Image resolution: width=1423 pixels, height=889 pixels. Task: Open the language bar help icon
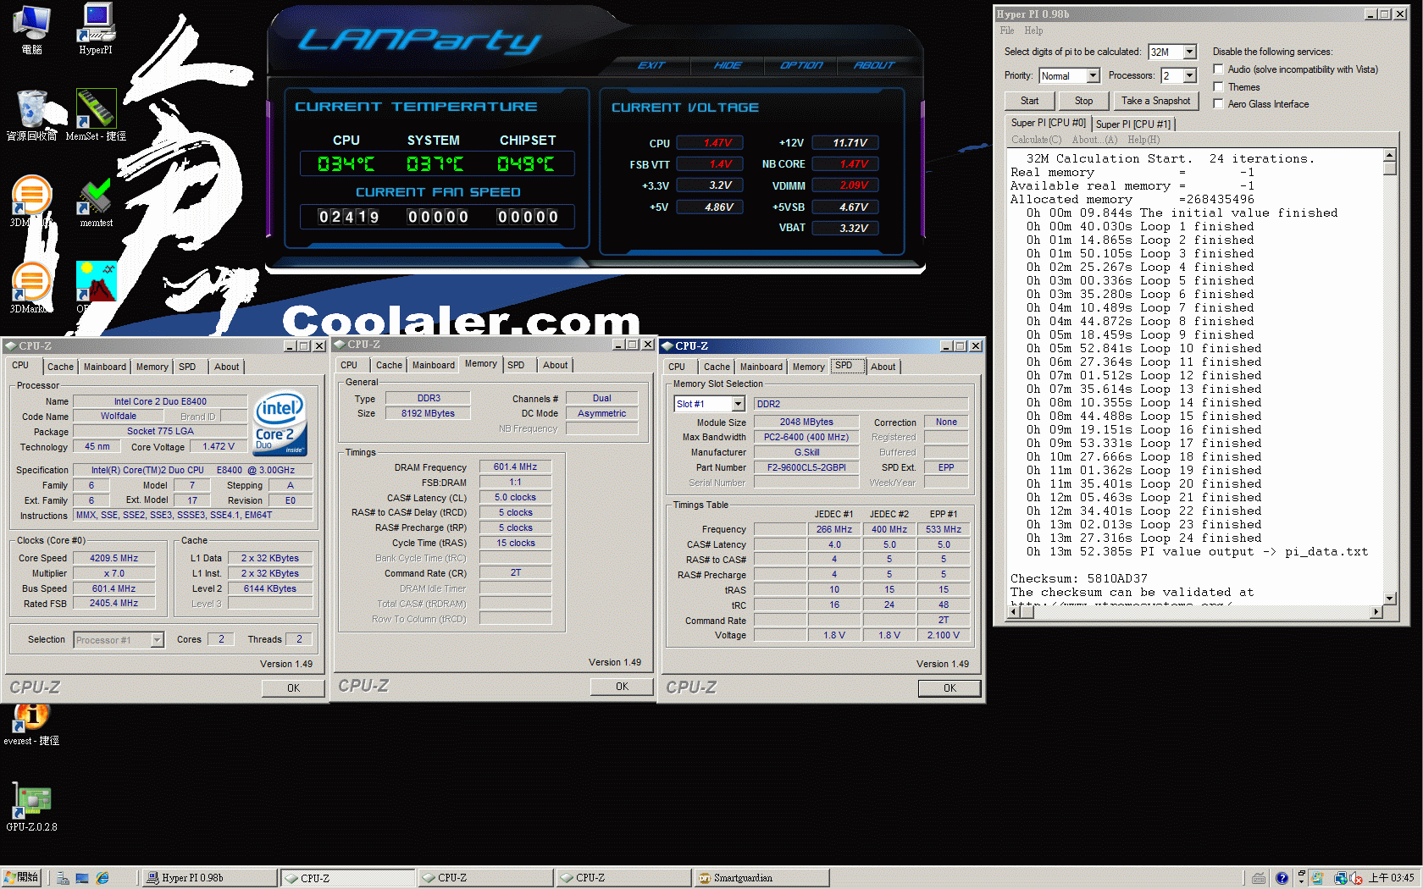(1282, 878)
